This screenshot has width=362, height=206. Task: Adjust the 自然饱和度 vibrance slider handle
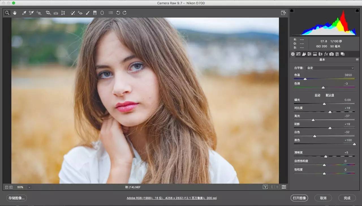(324, 165)
